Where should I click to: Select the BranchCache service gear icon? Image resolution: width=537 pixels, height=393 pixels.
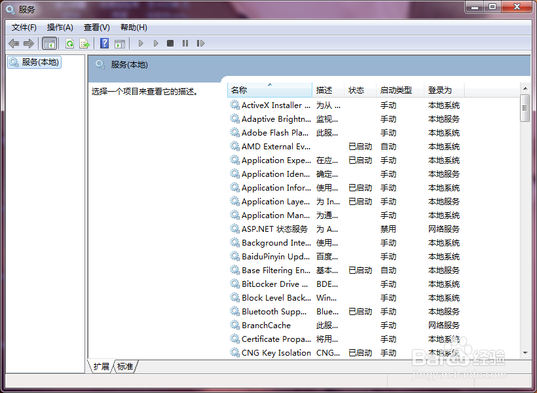pos(234,325)
